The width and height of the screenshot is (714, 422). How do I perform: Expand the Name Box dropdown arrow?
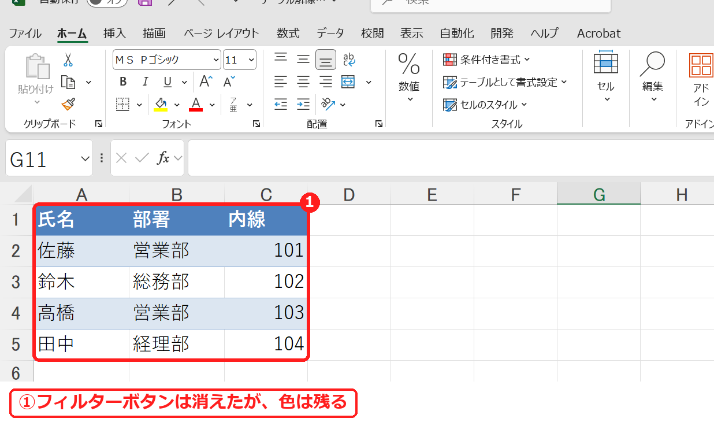pyautogui.click(x=85, y=158)
